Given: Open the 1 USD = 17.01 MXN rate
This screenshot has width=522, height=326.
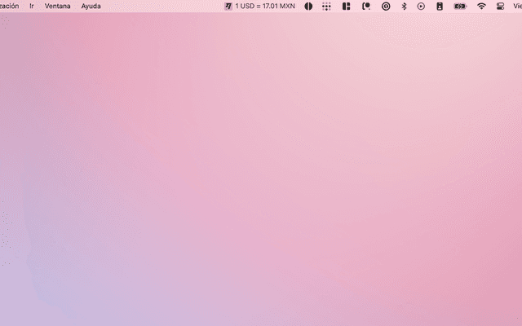Looking at the screenshot, I should point(265,6).
